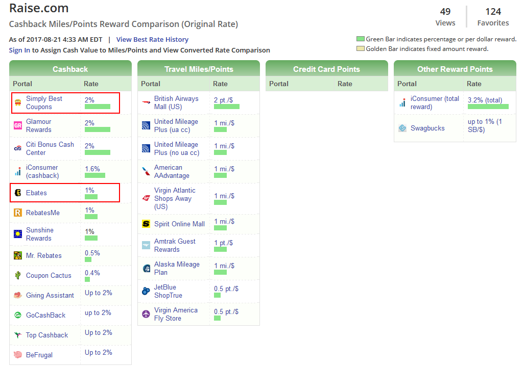Screen dimensions: 524x367
Task: Click the American AAdvantage logo icon
Action: pyautogui.click(x=146, y=171)
